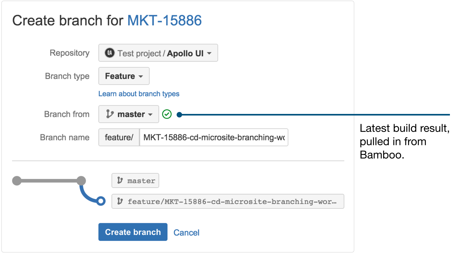The width and height of the screenshot is (452, 254).
Task: Click the gray master commit node at branch point
Action: click(81, 181)
